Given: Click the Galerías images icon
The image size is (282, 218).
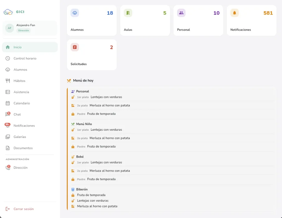Looking at the screenshot, I should click(8, 137).
